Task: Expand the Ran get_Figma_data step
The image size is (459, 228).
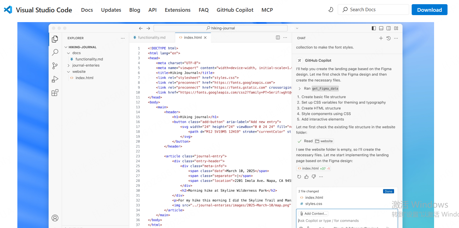Action: (300, 89)
